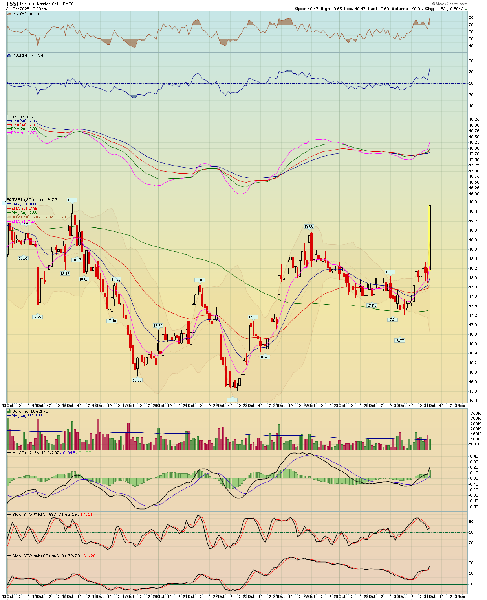Click the RSI(14) indicator legend icon

click(x=10, y=55)
